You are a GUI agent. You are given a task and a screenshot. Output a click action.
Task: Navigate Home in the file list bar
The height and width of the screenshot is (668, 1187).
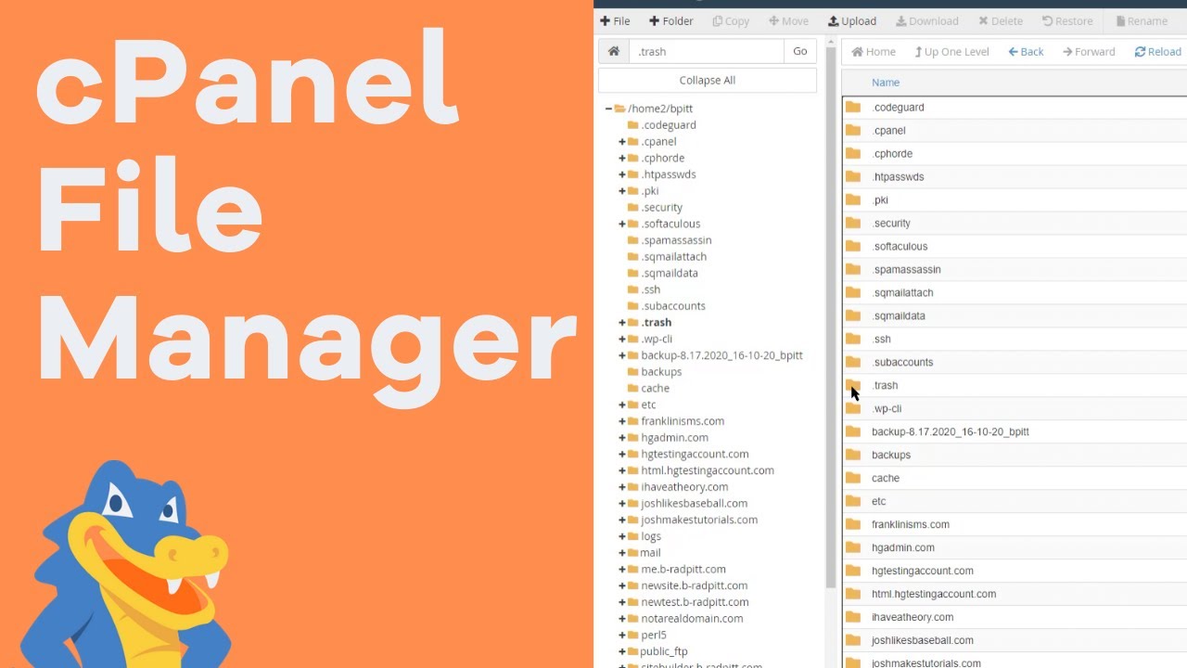click(874, 52)
